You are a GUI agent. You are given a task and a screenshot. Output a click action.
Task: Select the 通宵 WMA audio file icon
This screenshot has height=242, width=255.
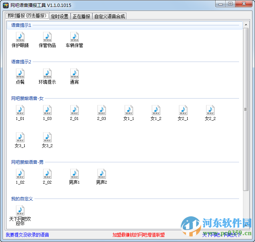[x=74, y=74]
